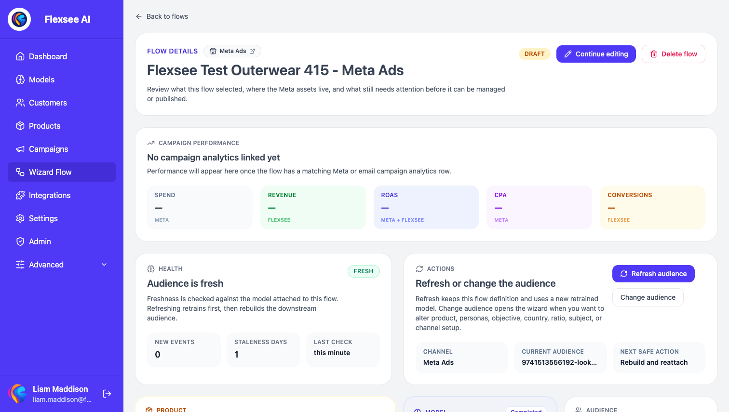Image resolution: width=729 pixels, height=412 pixels.
Task: Click the store icon in Meta Ads badge
Action: click(213, 51)
